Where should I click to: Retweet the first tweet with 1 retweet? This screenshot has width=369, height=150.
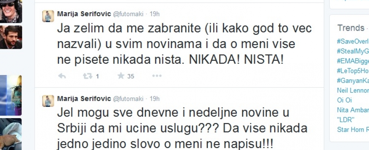pos(87,76)
